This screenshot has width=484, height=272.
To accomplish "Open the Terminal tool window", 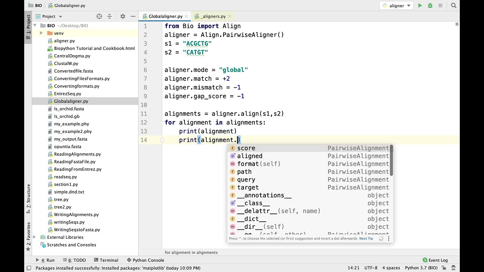I will point(106,260).
